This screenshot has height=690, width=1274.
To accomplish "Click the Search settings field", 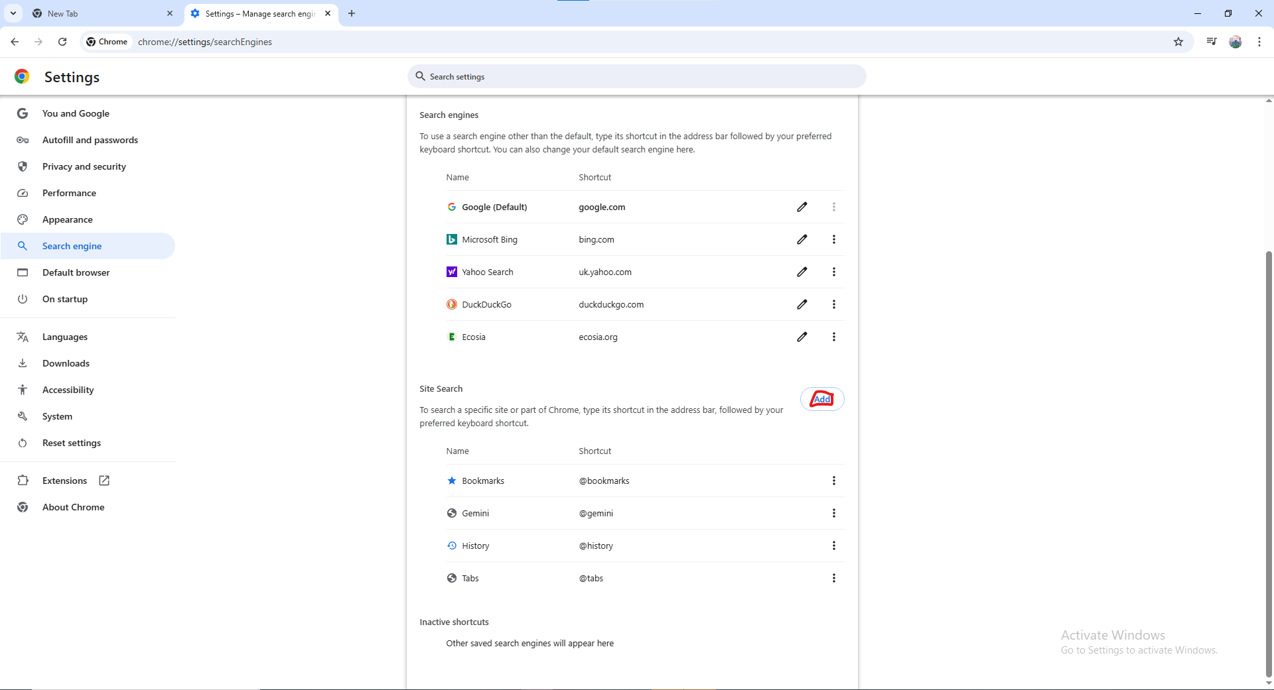I will [x=637, y=76].
